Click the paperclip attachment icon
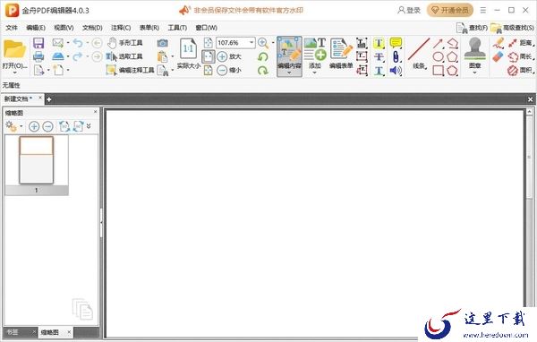 (x=396, y=57)
